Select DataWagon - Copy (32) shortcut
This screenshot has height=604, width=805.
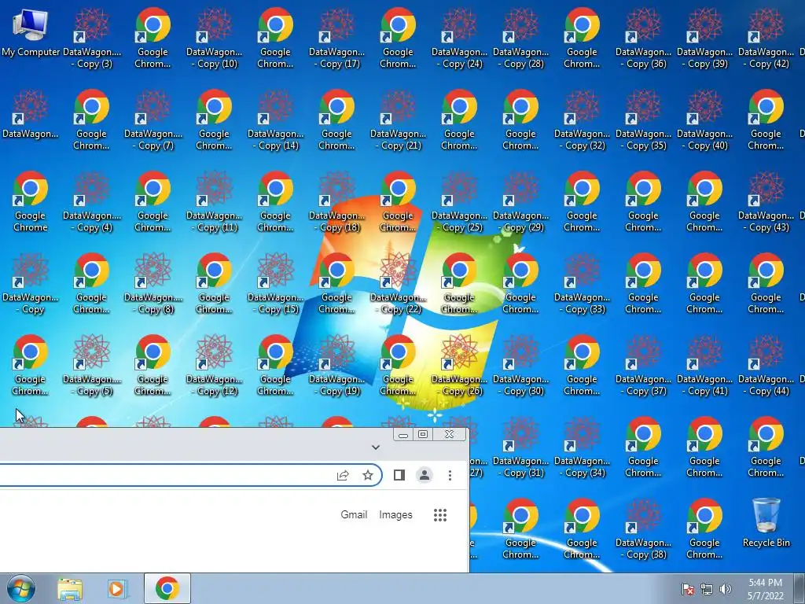582,120
